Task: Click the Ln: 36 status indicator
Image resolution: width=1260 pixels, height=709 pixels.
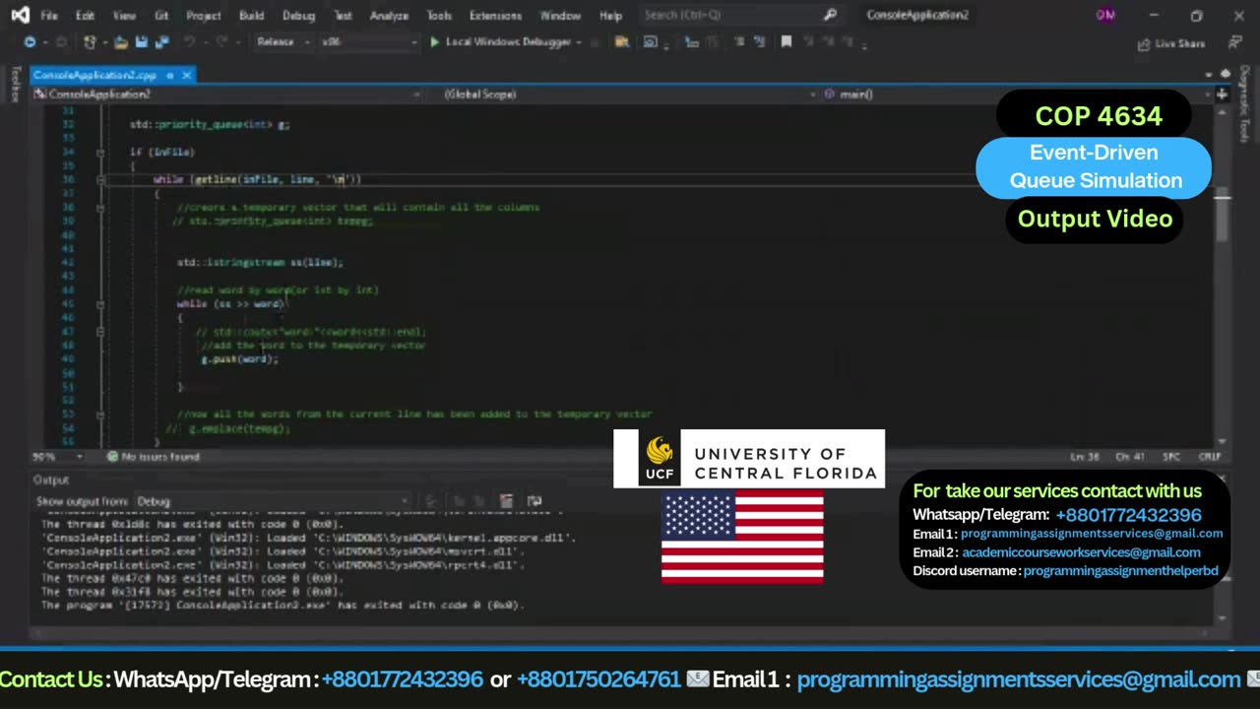Action: pyautogui.click(x=1085, y=457)
